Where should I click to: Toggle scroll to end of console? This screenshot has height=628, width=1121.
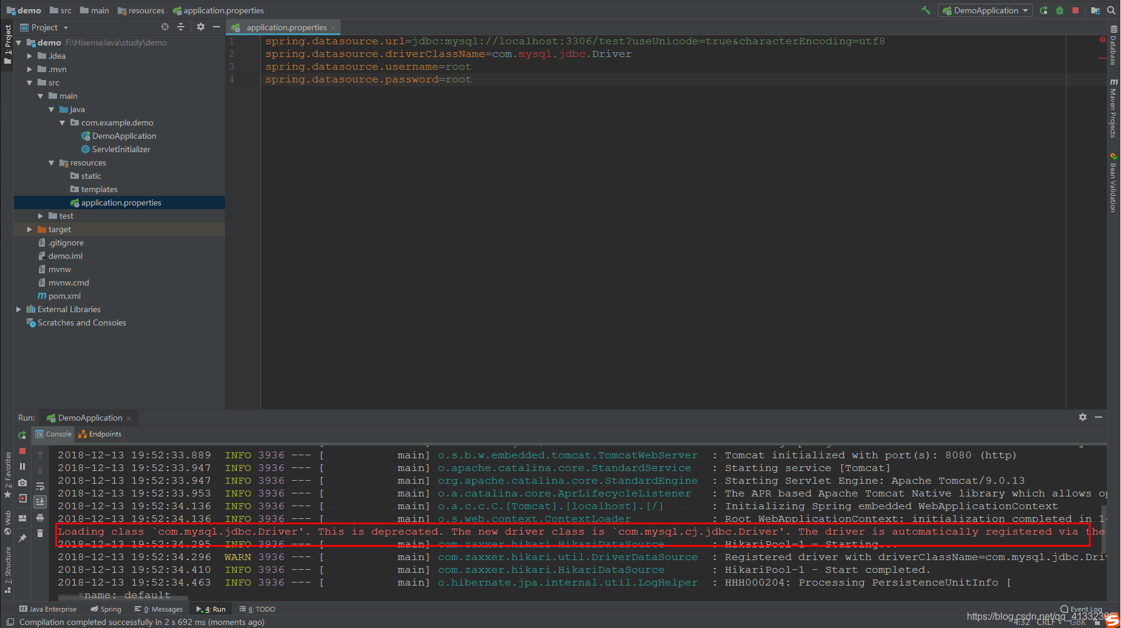pyautogui.click(x=40, y=501)
